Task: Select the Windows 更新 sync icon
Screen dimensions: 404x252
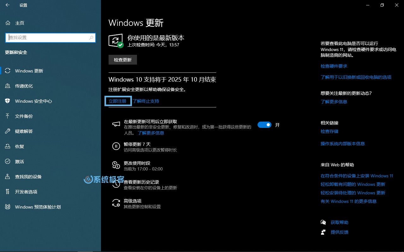Action: point(8,71)
